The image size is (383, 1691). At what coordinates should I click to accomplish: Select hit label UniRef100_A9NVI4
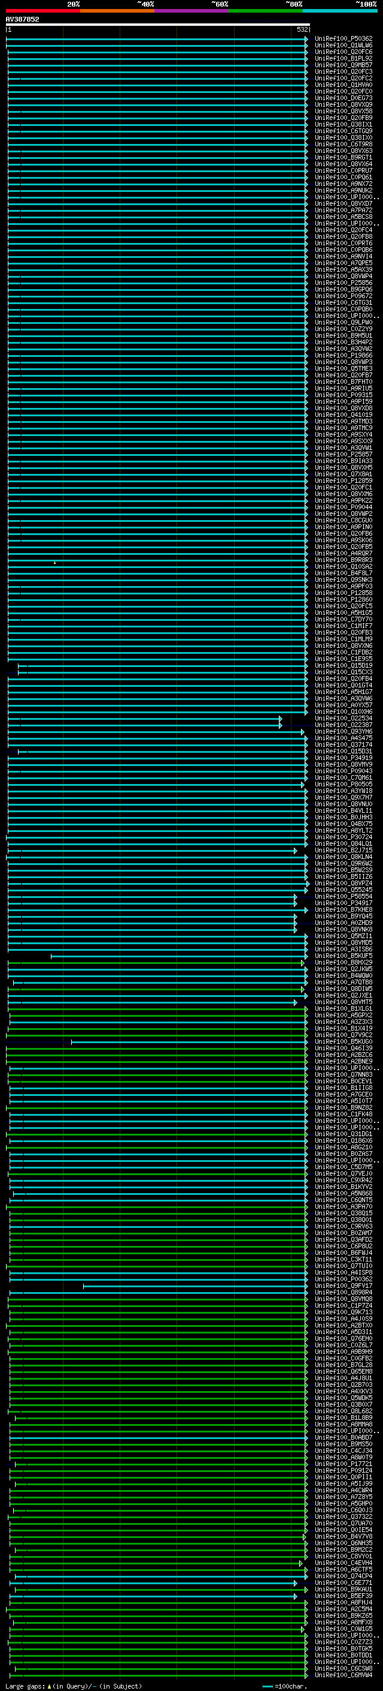(344, 257)
